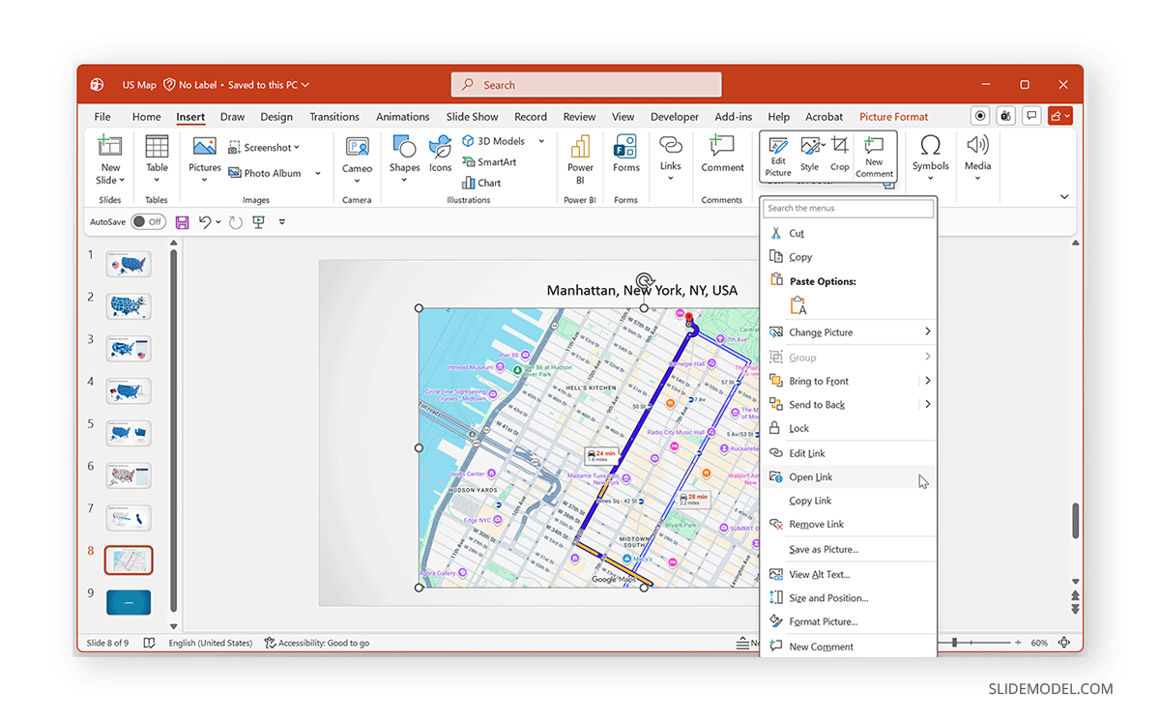
Task: Open the Symbols ribbon icon
Action: 930,146
